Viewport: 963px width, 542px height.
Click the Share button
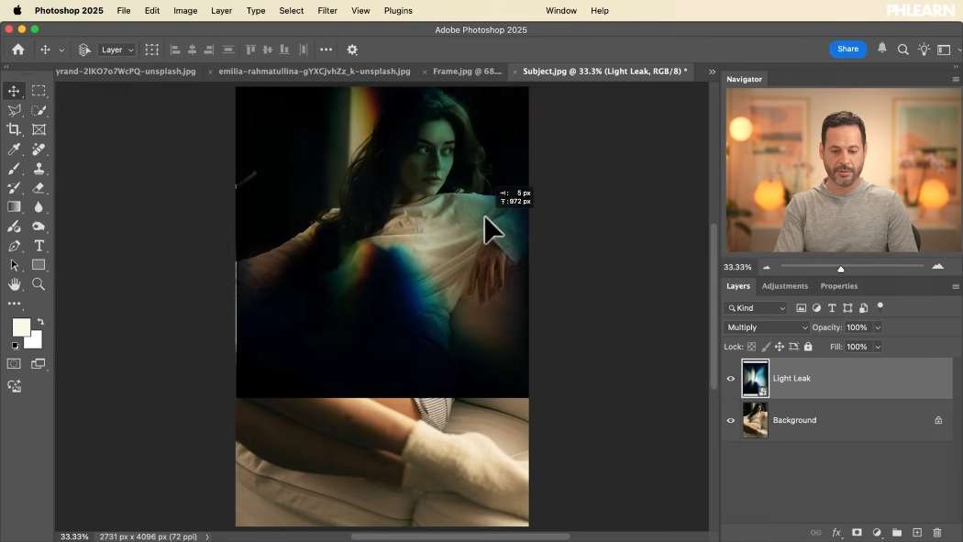click(847, 50)
